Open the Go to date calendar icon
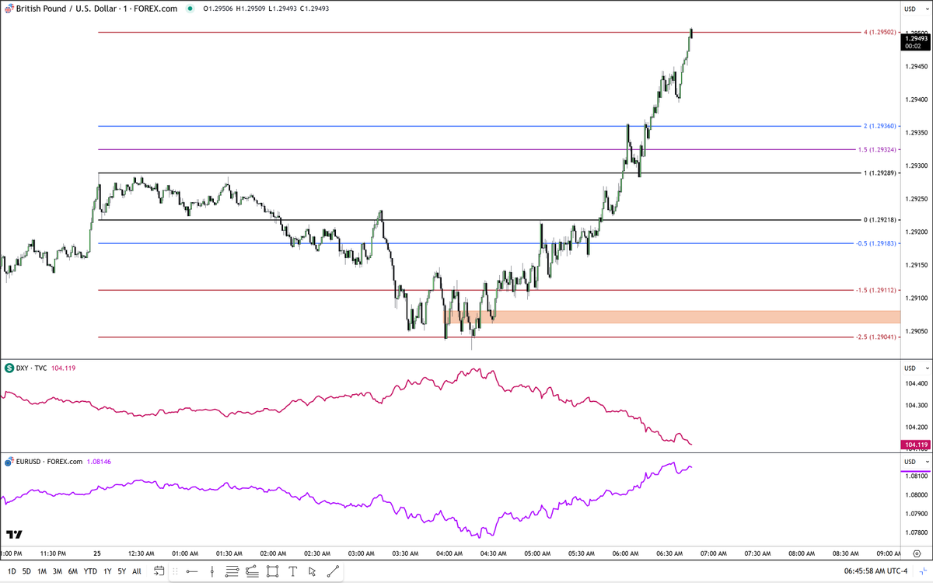 pos(159,571)
